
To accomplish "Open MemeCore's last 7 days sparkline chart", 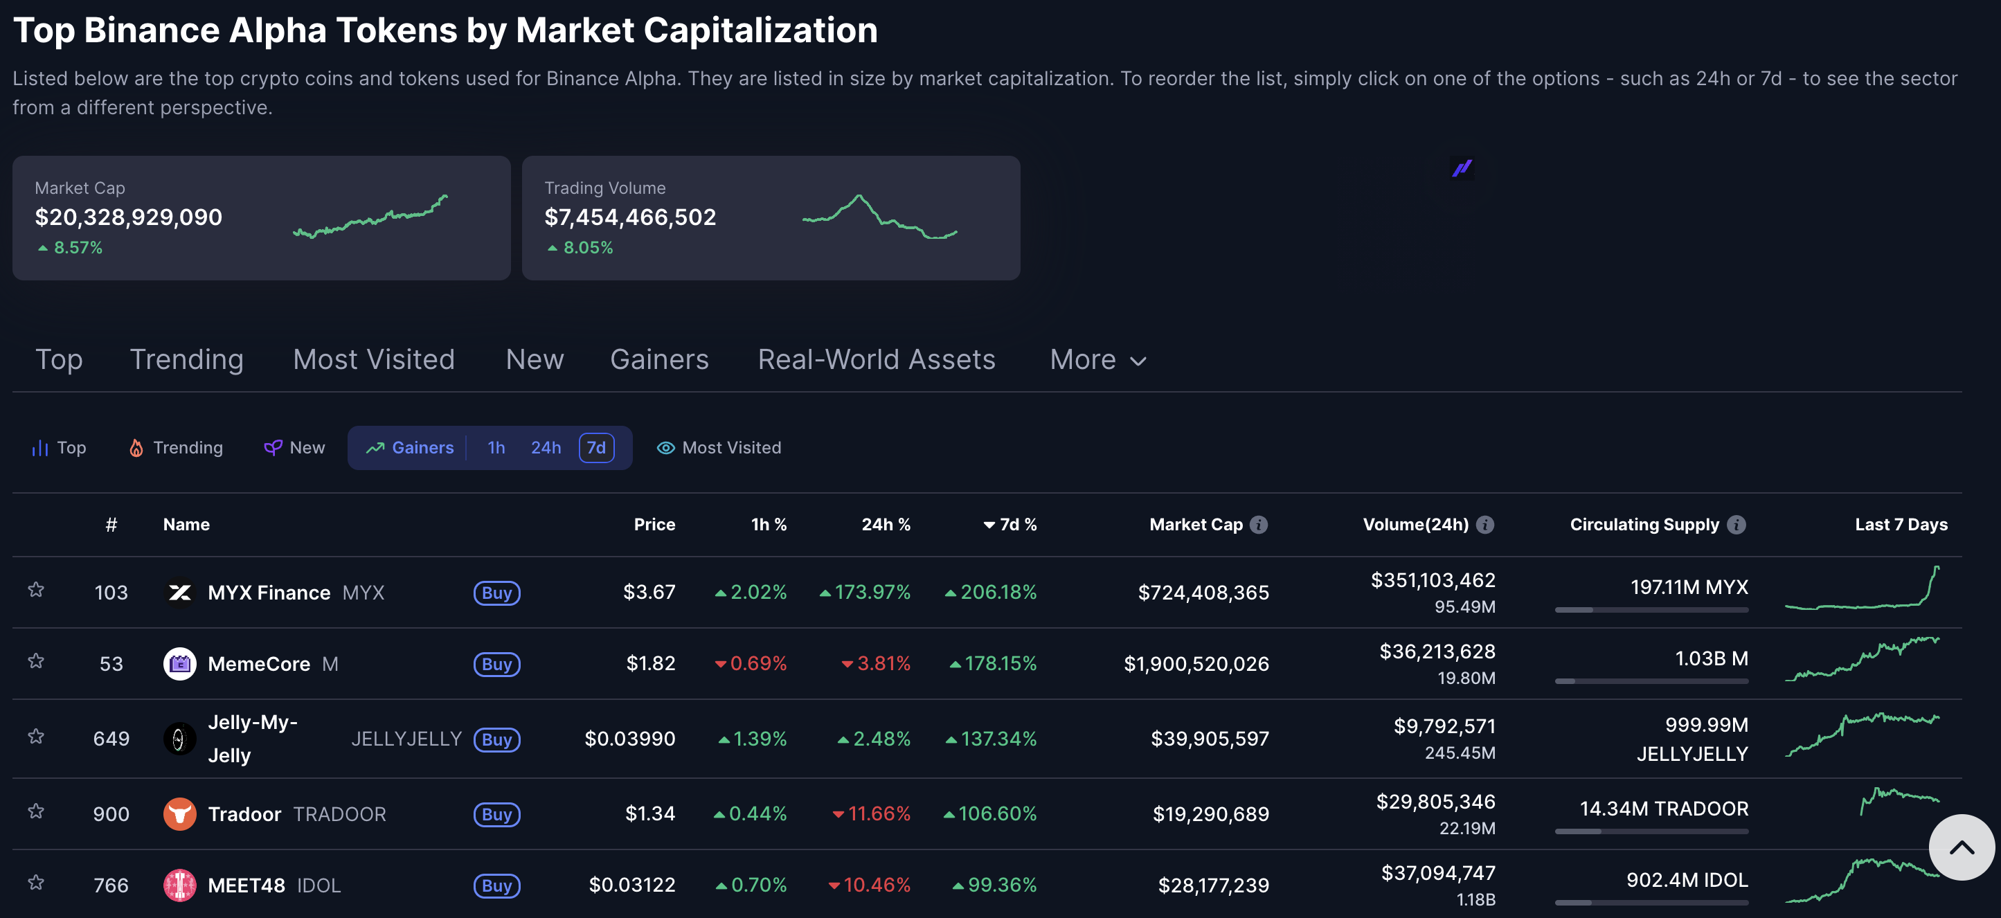I will tap(1861, 660).
